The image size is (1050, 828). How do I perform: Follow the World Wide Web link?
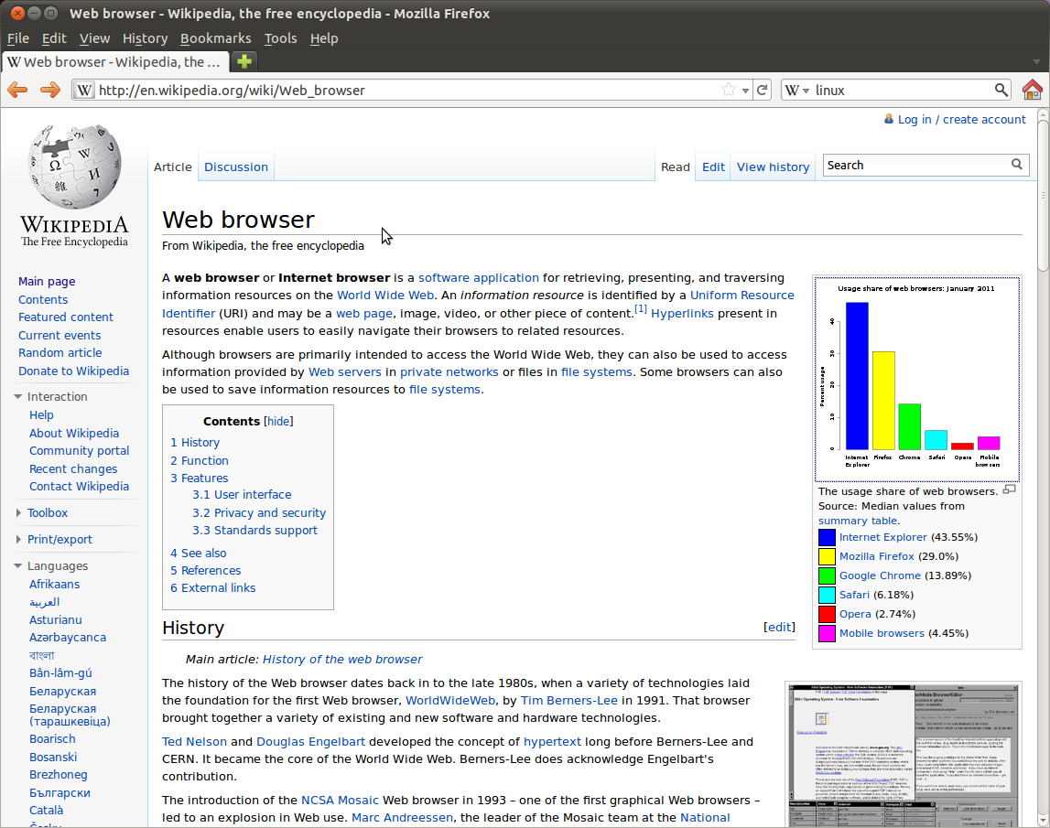pyautogui.click(x=385, y=296)
